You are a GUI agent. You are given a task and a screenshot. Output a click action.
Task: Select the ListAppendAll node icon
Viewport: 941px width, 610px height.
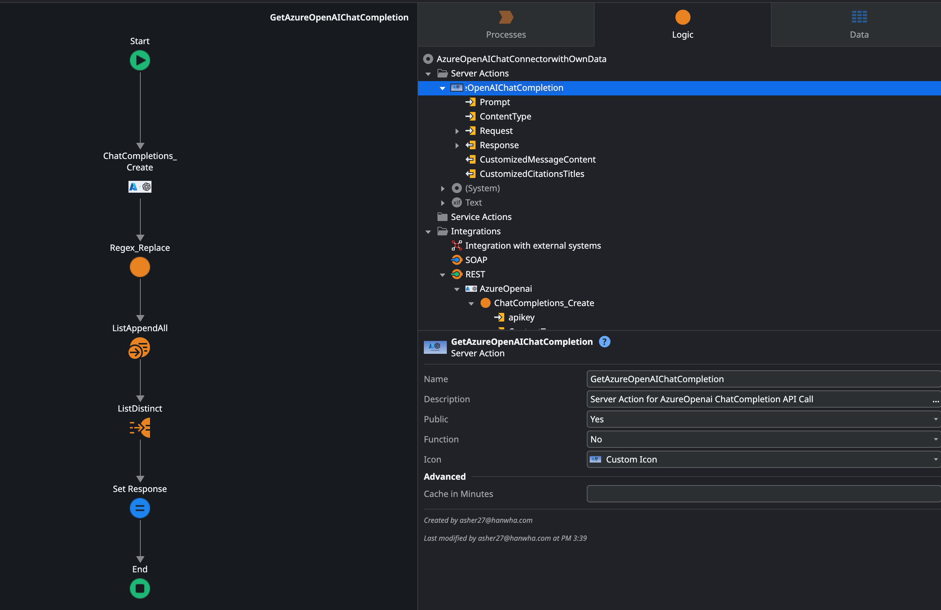click(140, 348)
